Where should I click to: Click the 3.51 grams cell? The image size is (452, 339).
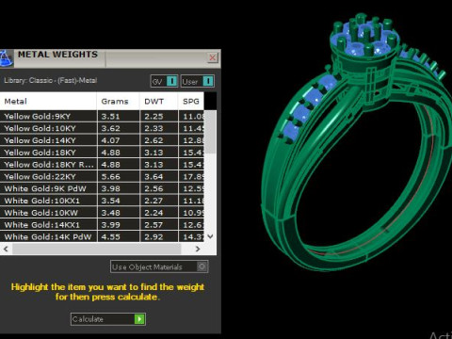(x=119, y=117)
